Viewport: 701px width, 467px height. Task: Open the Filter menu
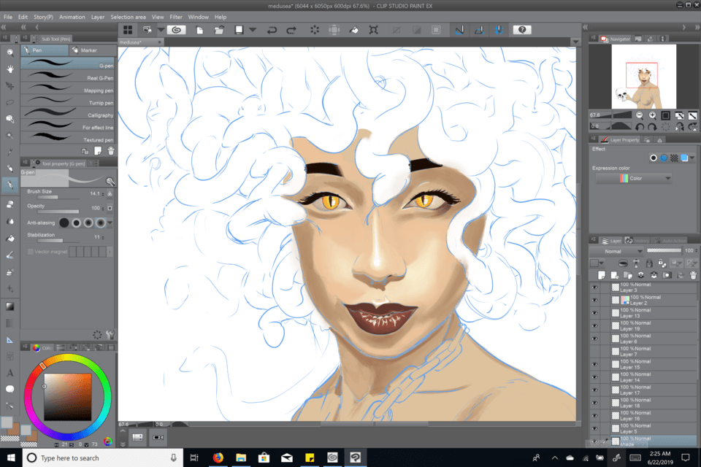pos(176,17)
